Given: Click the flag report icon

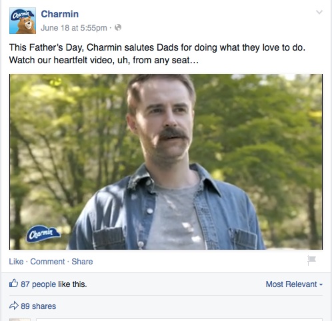Looking at the screenshot, I should click(311, 260).
